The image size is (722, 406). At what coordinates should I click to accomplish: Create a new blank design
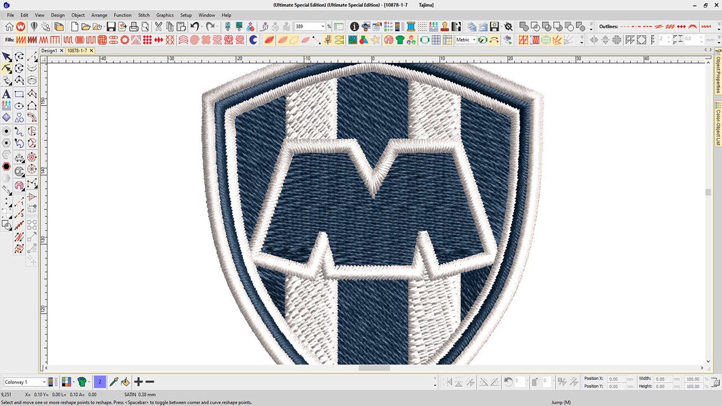click(x=74, y=27)
